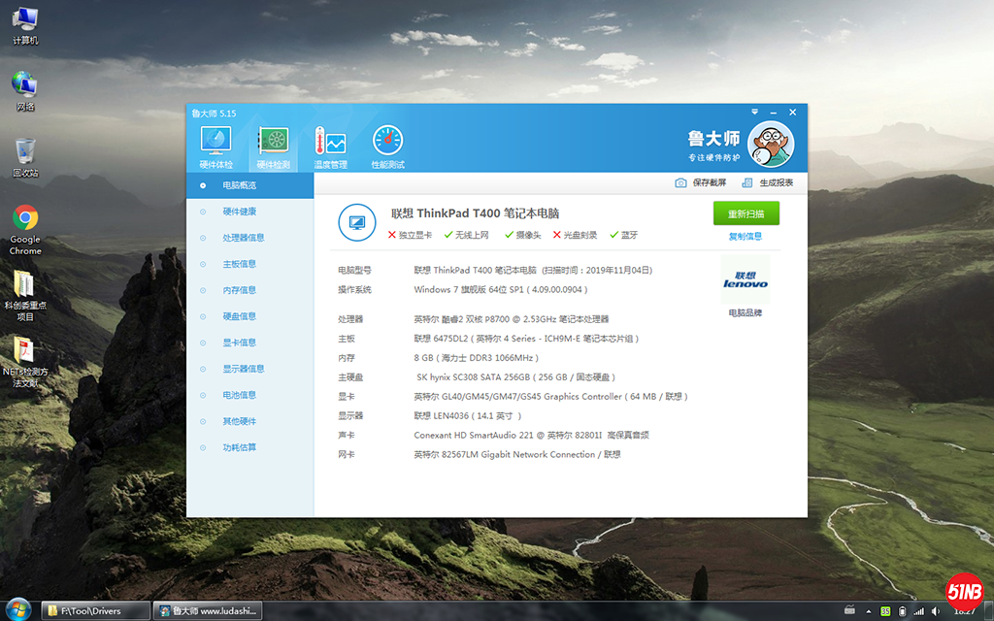Click the round computer overview icon
This screenshot has width=994, height=621.
click(357, 222)
